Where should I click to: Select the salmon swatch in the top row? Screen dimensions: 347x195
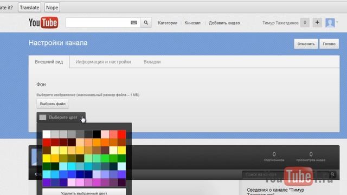click(113, 134)
